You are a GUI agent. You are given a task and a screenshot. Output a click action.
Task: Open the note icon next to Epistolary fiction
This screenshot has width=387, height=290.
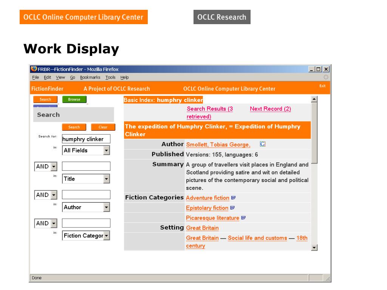[x=232, y=208]
